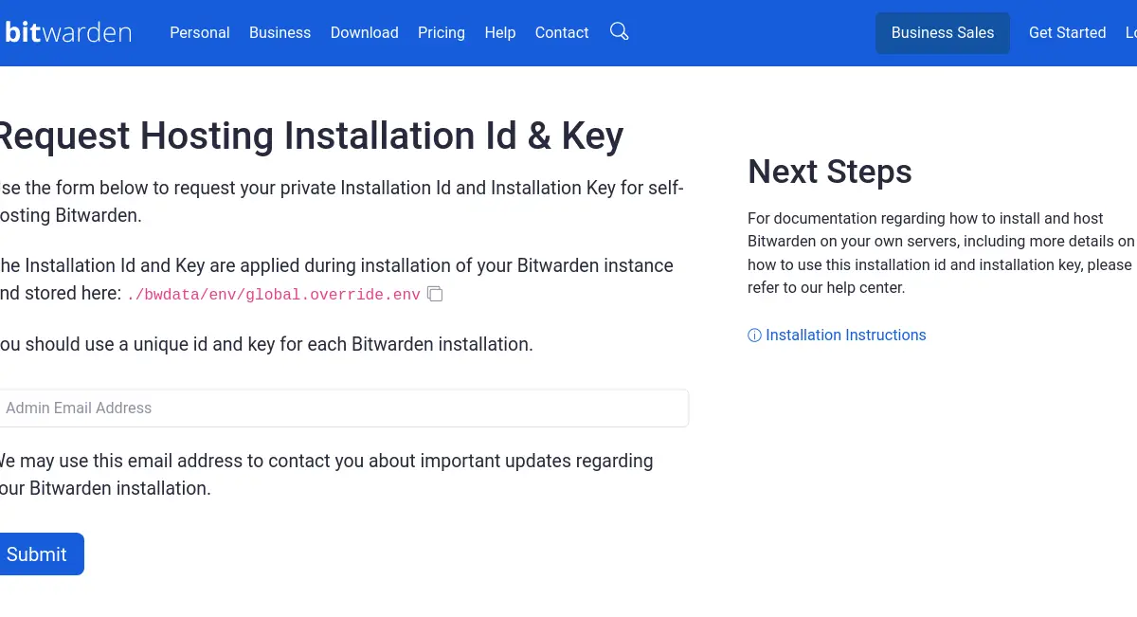The height and width of the screenshot is (617, 1137).
Task: Click the Get Started link
Action: 1068,32
